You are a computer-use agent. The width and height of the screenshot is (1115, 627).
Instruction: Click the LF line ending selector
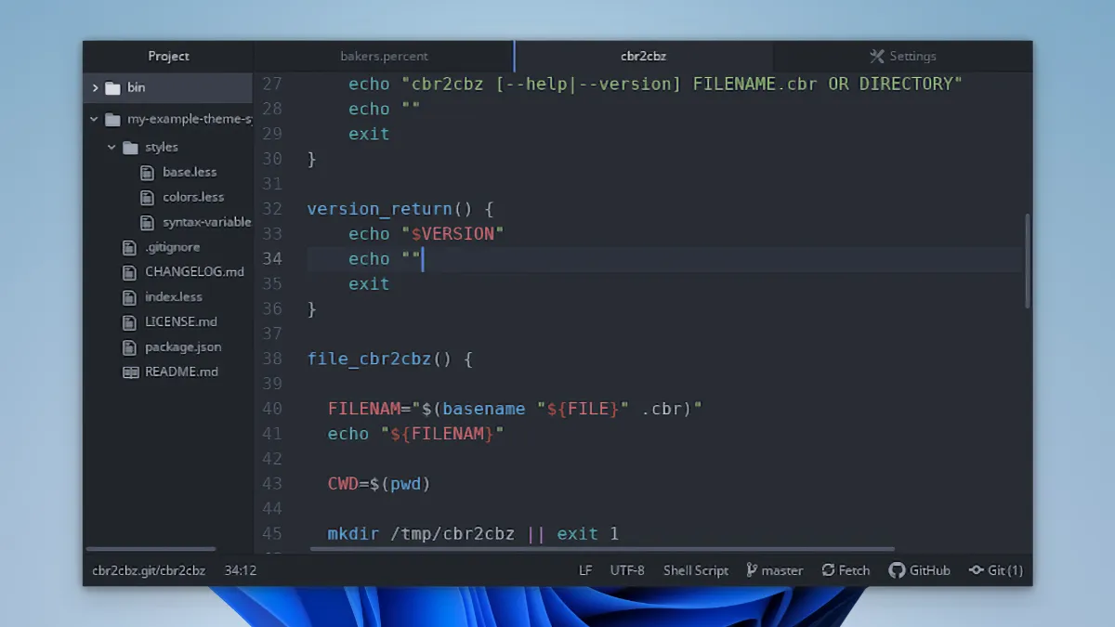click(585, 570)
